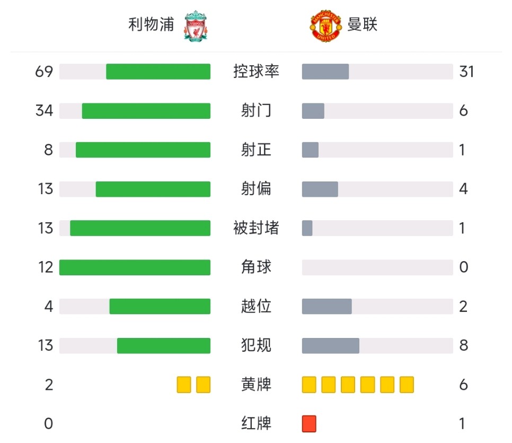Screen dimensions: 512x443
Task: Click Manchester United's sixth yellow card icon
Action: pos(407,385)
